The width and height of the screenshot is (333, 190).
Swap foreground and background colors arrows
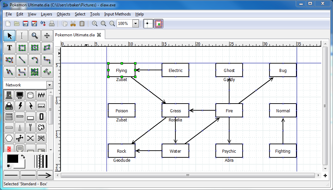coord(23,157)
